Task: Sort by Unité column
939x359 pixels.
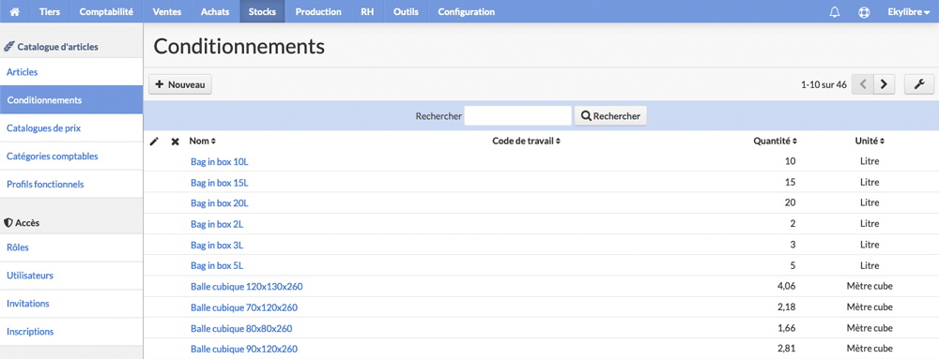Action: coord(870,142)
